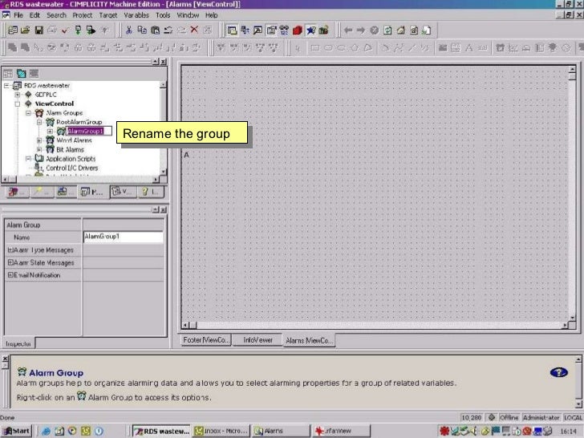Image resolution: width=584 pixels, height=438 pixels.
Task: Collapse the Alarm Groups tree node
Action: pos(28,113)
